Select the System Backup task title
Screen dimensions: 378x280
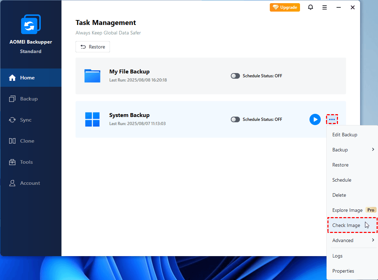coord(130,115)
